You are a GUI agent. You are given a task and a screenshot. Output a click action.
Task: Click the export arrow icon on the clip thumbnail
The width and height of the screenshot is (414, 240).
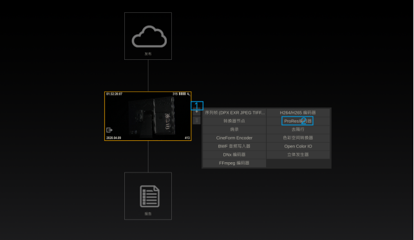(x=109, y=130)
